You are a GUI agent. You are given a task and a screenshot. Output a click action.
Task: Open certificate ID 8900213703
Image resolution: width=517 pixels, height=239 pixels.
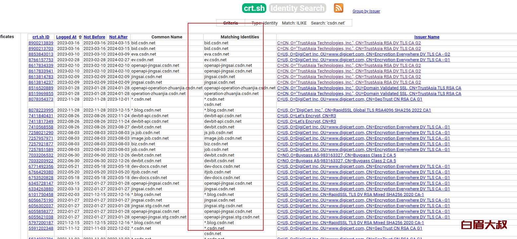41,49
